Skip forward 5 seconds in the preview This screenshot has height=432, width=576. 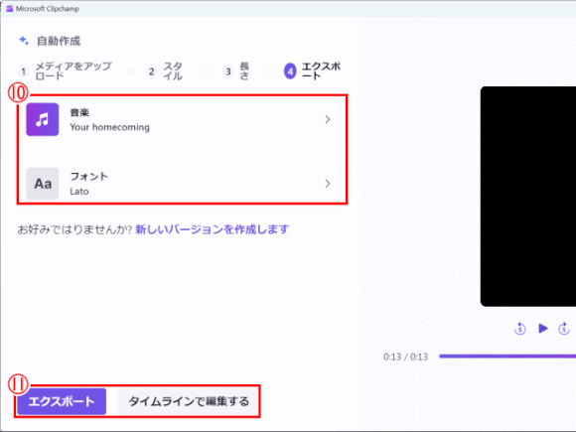tap(564, 328)
